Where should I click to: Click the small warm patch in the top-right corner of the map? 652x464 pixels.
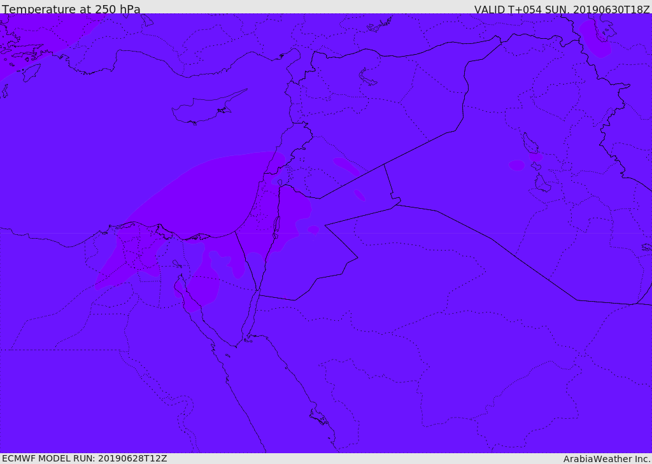point(595,38)
